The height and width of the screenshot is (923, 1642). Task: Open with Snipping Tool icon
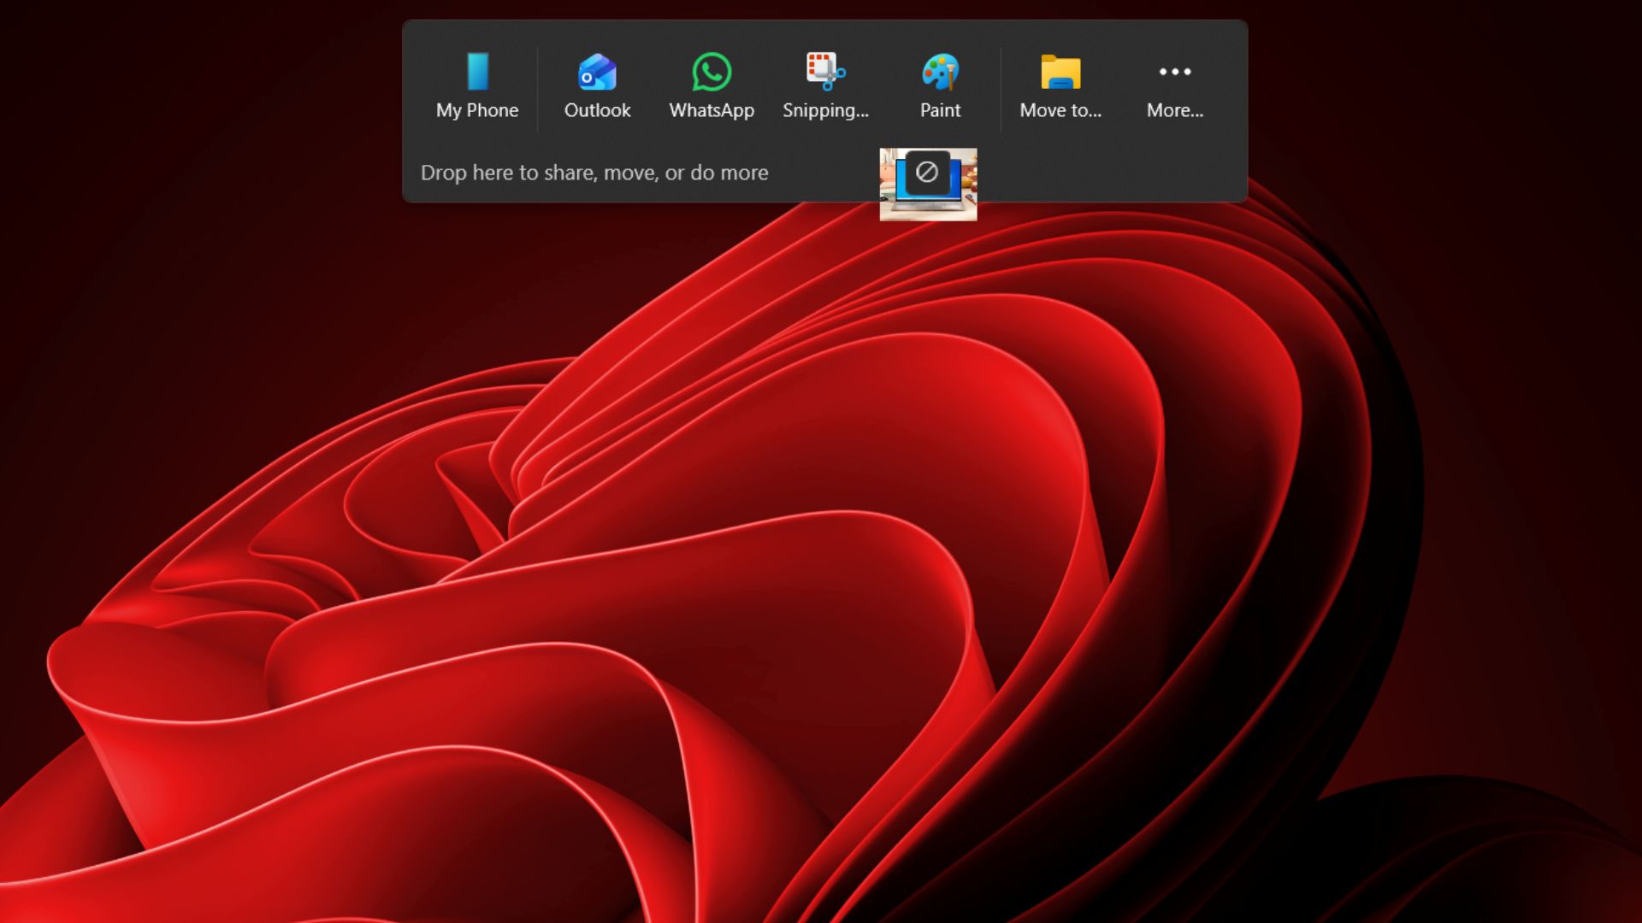pyautogui.click(x=825, y=72)
